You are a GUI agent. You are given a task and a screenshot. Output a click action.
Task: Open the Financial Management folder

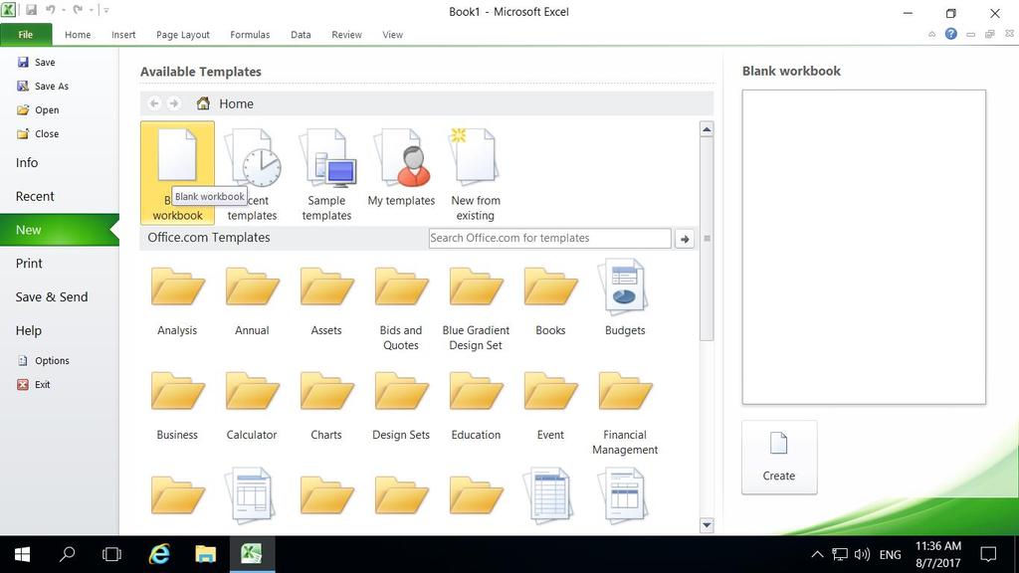625,413
